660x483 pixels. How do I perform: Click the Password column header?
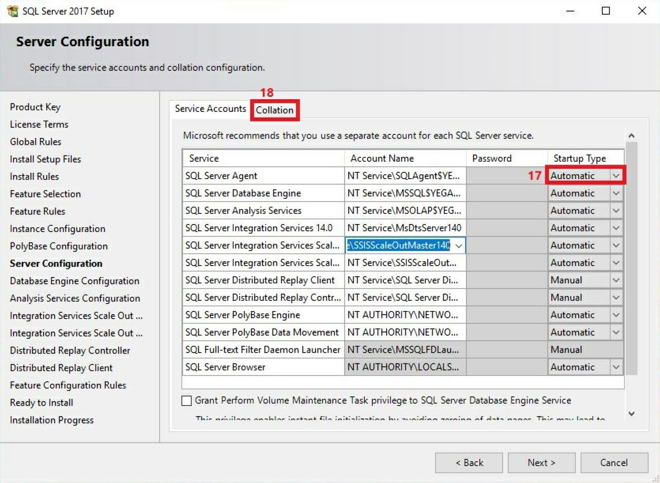507,158
